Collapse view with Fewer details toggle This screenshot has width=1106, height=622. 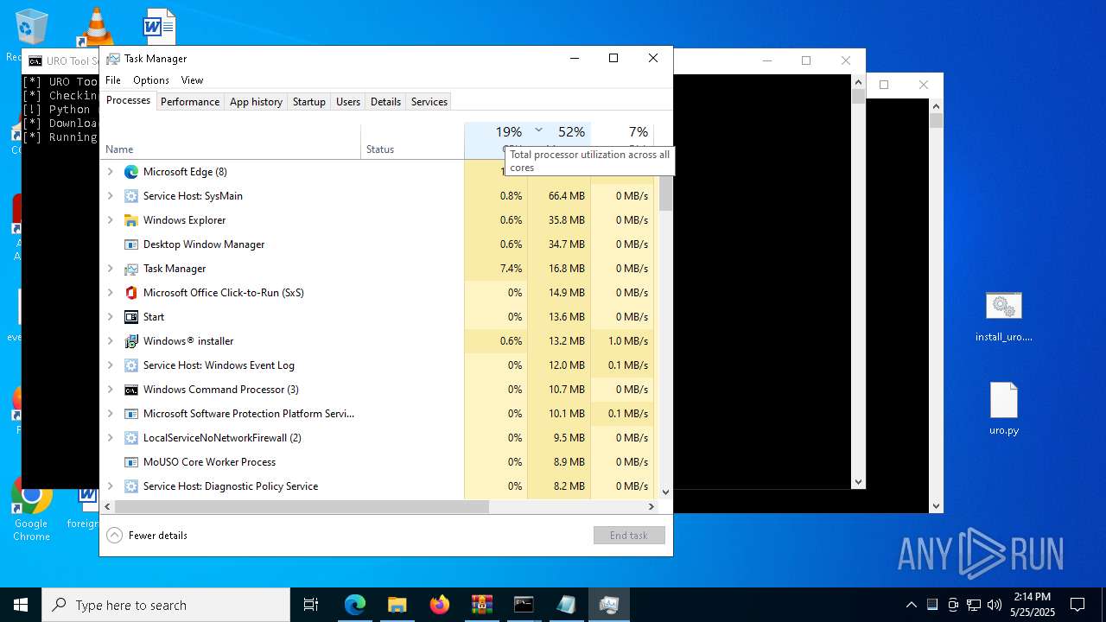coord(147,536)
